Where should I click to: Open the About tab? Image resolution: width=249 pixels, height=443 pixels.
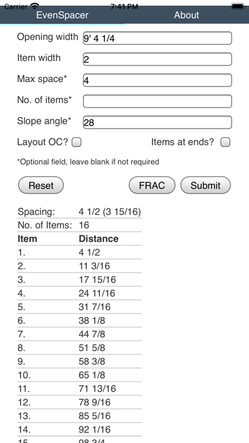pos(186,15)
